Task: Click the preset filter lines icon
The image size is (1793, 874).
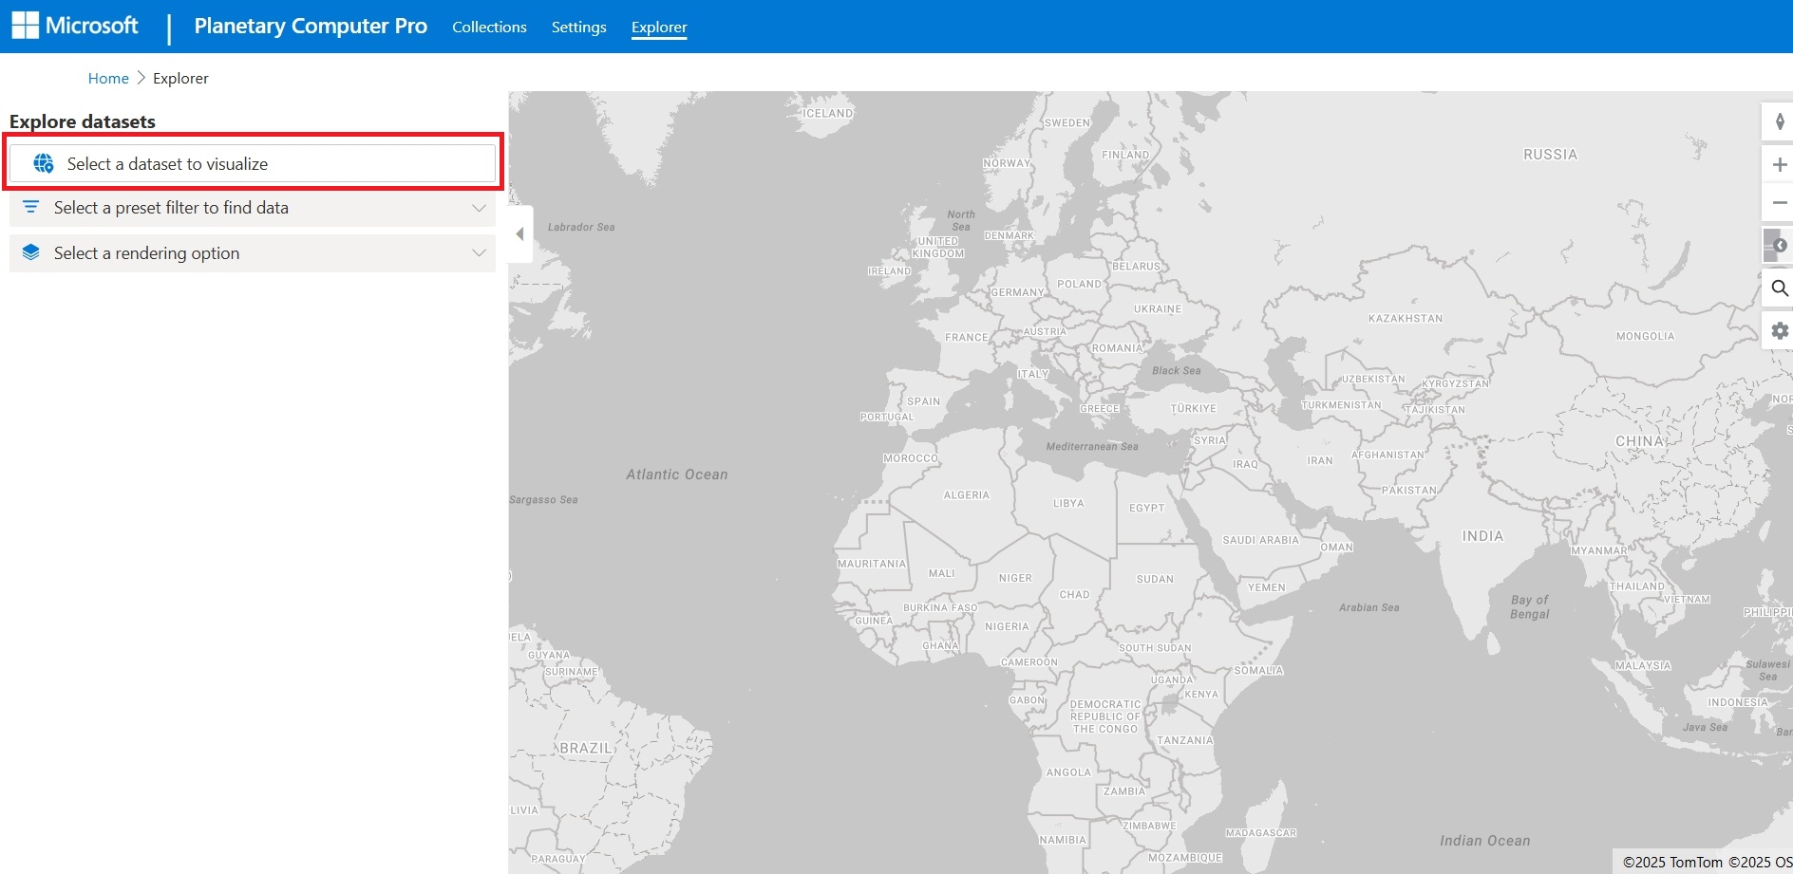Action: tap(30, 207)
